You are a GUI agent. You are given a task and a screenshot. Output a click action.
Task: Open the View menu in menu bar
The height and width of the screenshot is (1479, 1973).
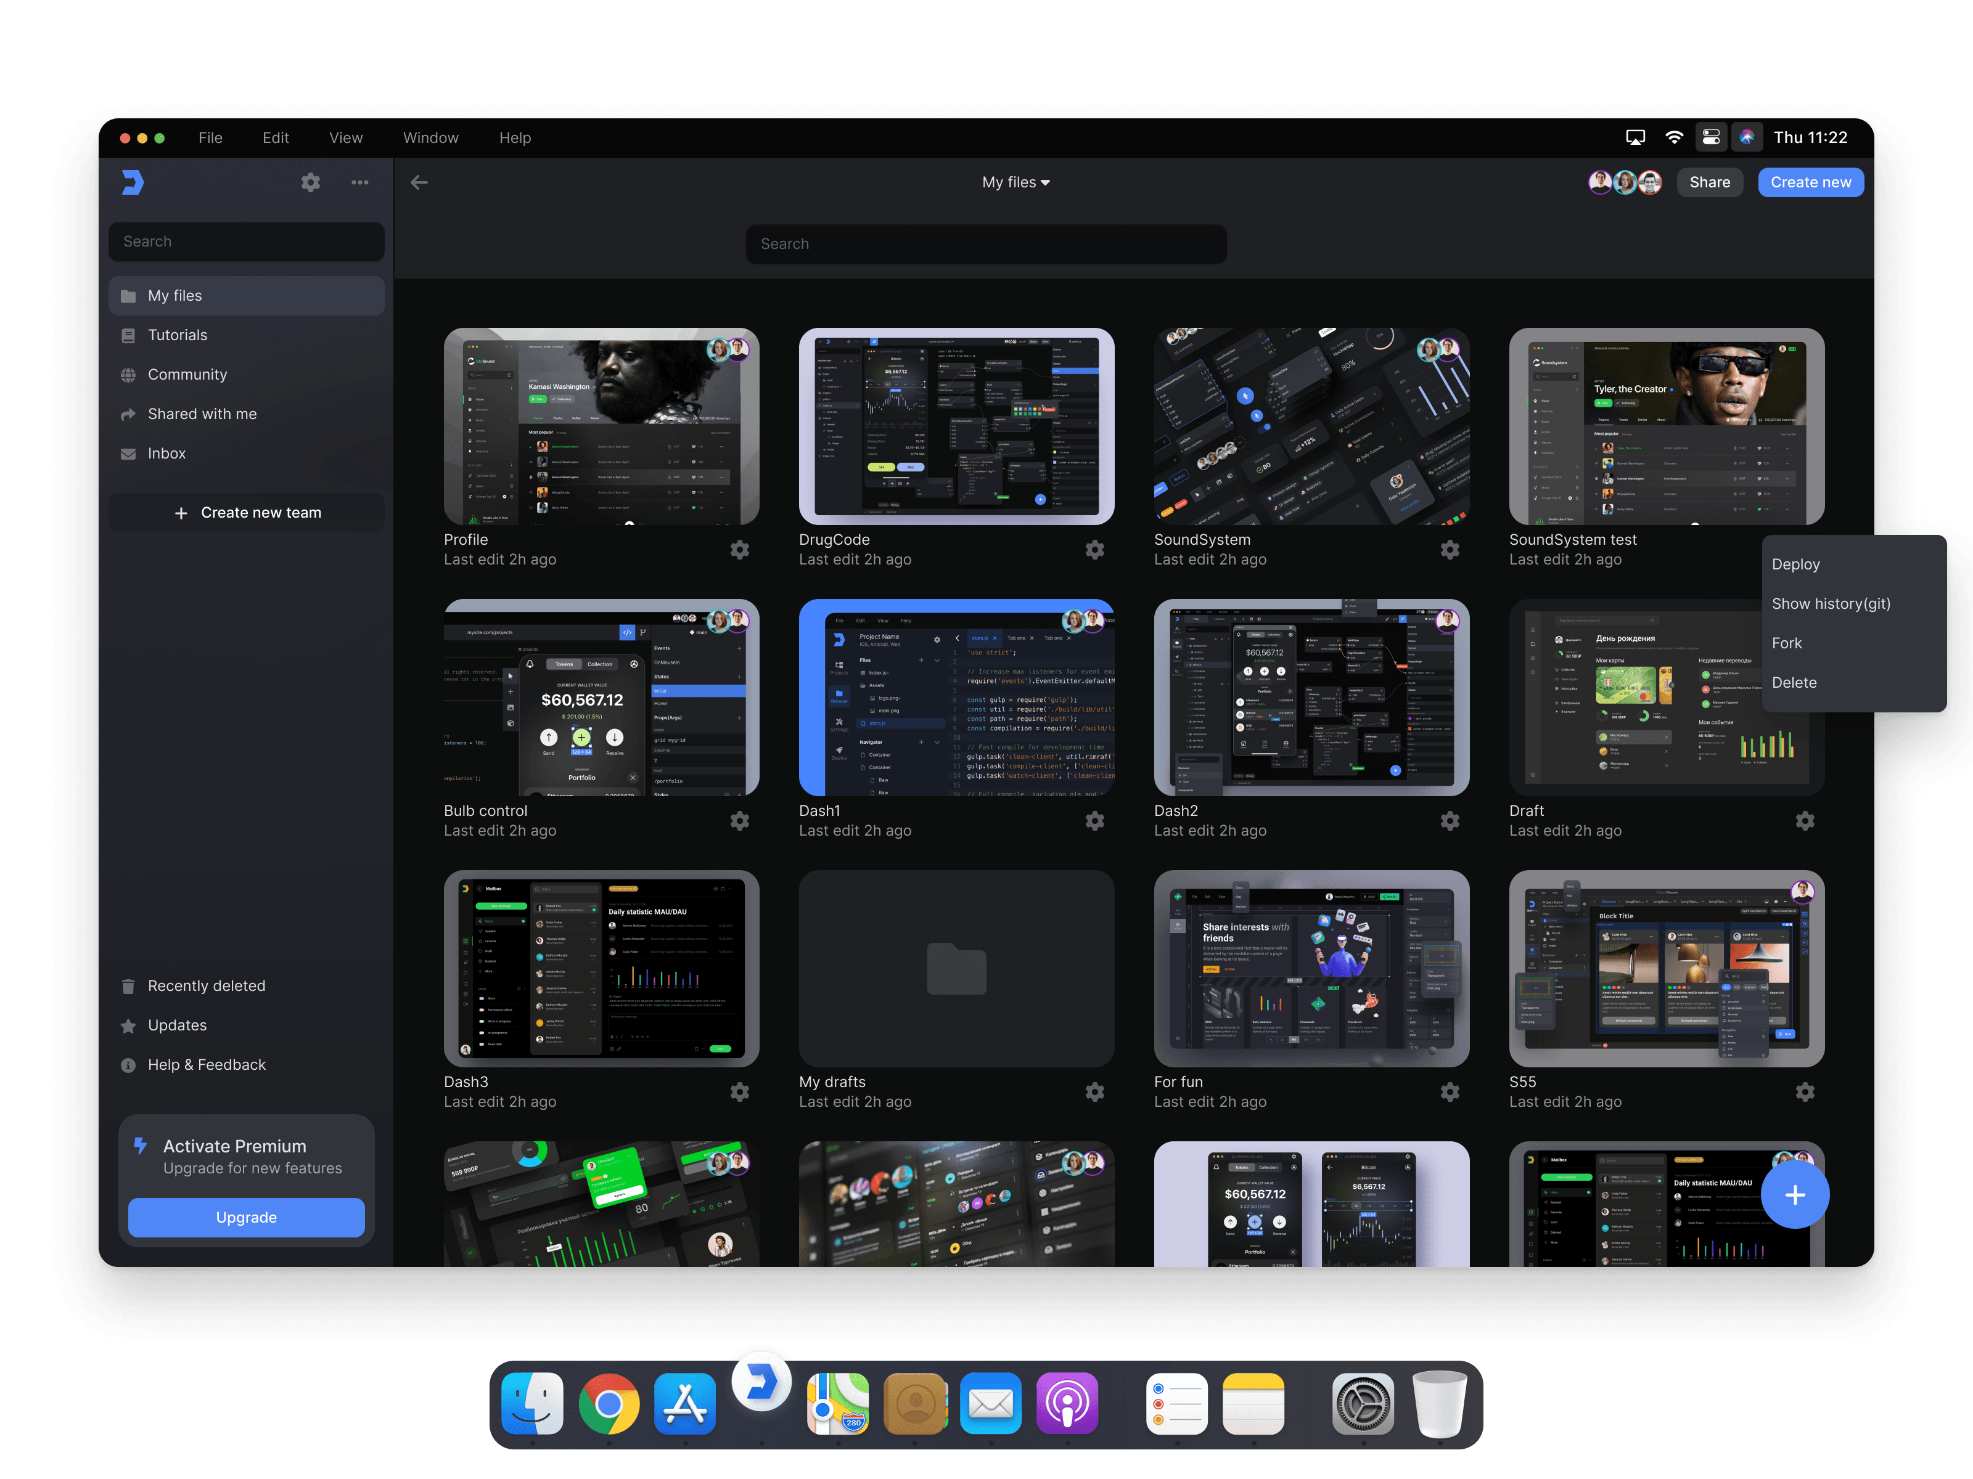pyautogui.click(x=345, y=138)
